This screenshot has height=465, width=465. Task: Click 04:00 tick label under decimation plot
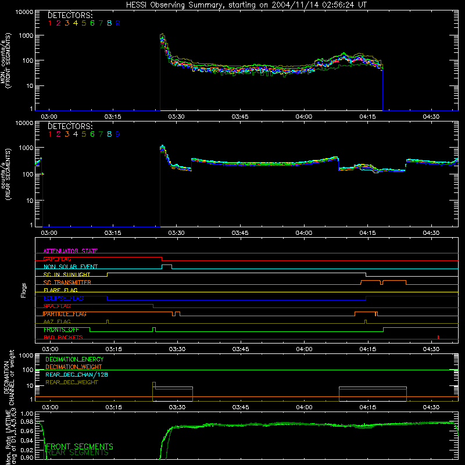tap(304, 407)
